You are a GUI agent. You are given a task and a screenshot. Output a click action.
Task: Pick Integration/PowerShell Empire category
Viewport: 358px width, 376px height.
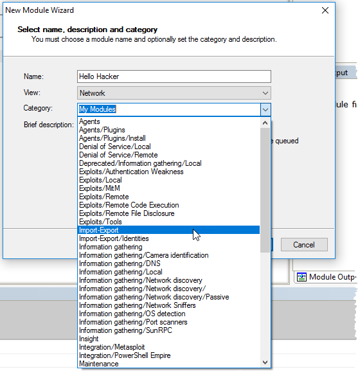point(169,355)
